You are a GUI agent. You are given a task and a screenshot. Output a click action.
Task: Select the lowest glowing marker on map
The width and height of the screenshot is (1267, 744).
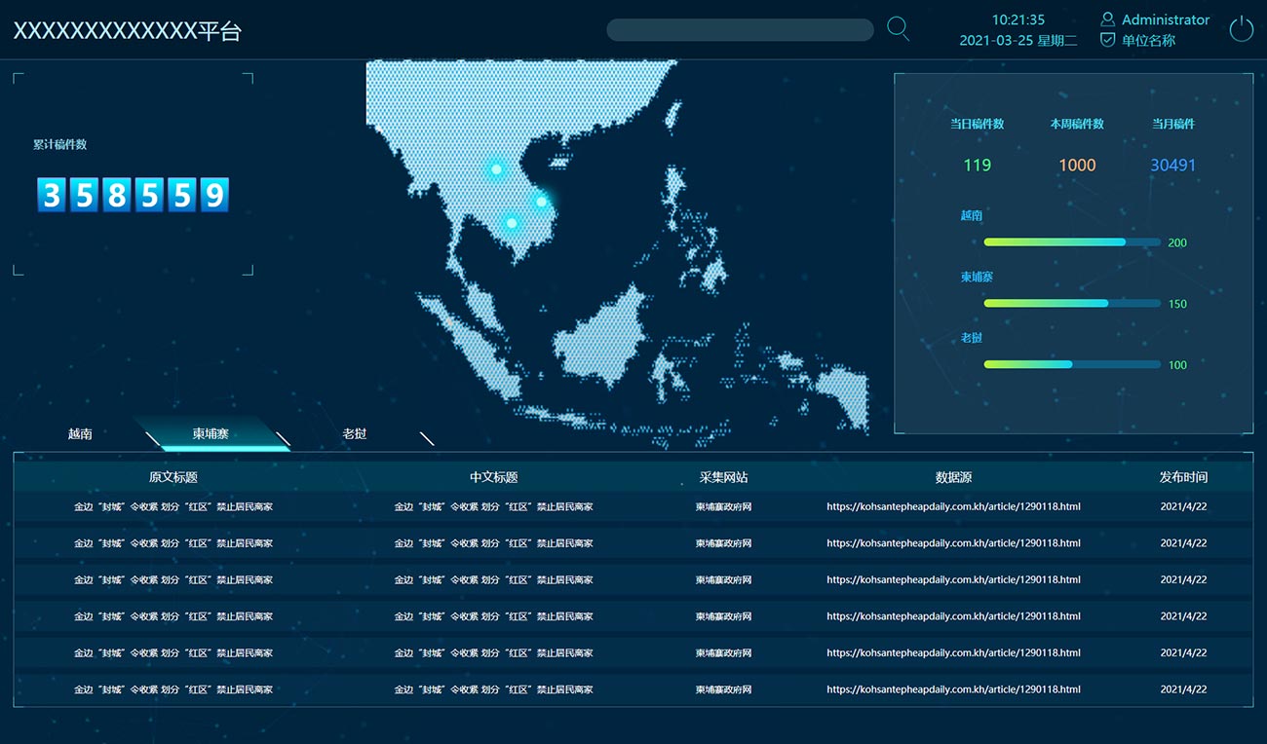(x=512, y=223)
